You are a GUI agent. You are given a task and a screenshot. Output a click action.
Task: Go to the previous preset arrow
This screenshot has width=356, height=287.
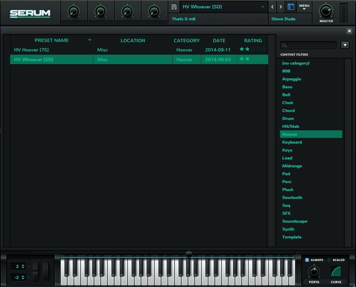tap(272, 7)
